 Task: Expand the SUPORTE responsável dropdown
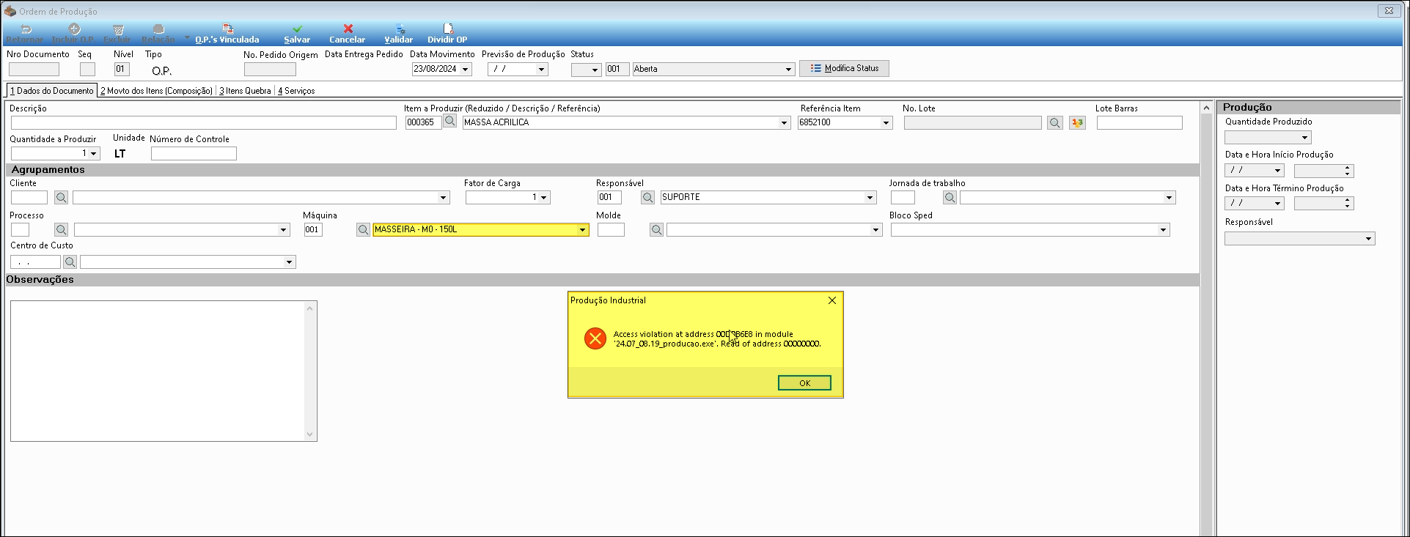[x=870, y=198]
